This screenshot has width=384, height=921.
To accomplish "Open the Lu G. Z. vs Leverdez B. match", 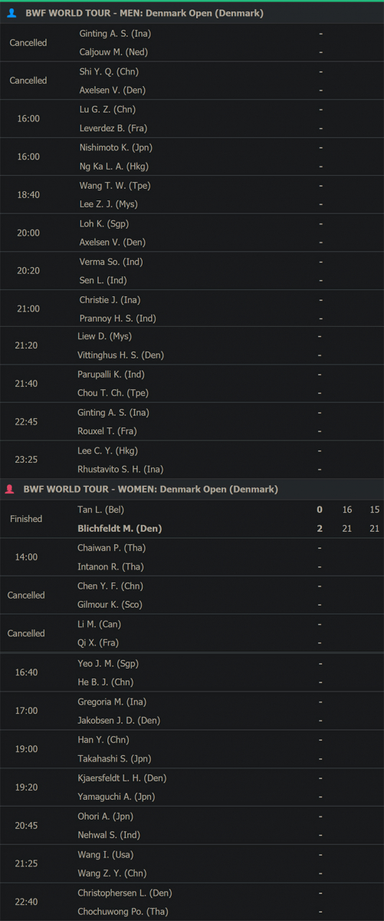I will 192,119.
